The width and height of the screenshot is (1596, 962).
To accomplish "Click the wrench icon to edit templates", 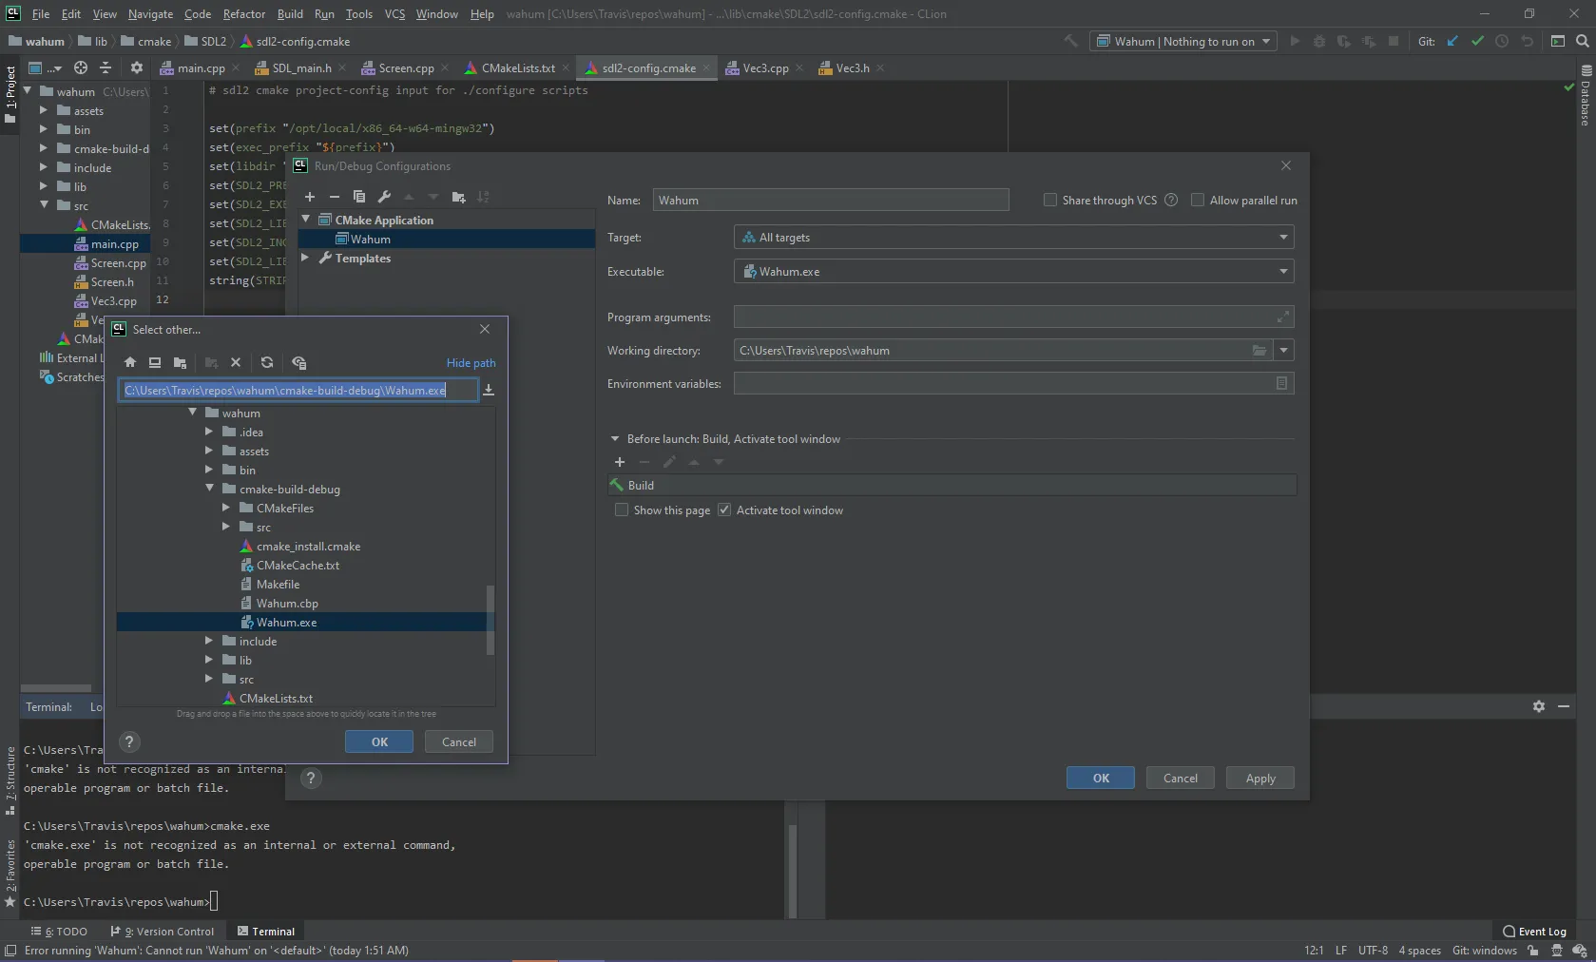I will pyautogui.click(x=384, y=197).
